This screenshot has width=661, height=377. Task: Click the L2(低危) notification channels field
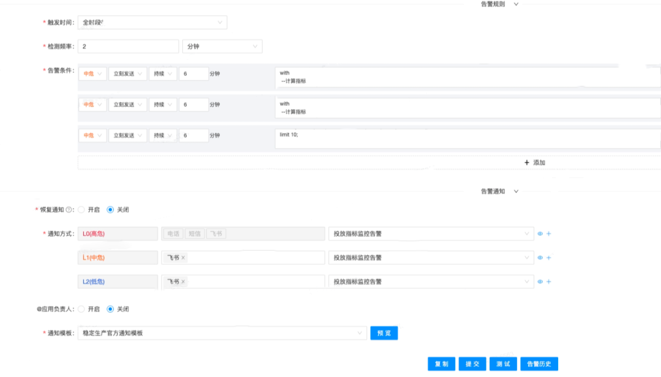coord(243,282)
